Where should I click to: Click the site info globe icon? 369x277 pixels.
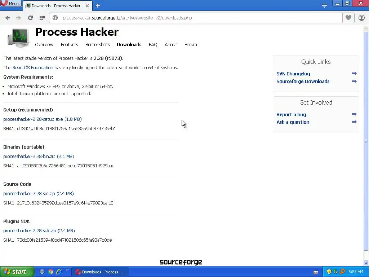(x=55, y=18)
